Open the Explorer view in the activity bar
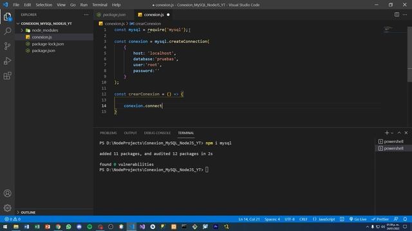Viewport: 412px width, 231px height. (7, 17)
